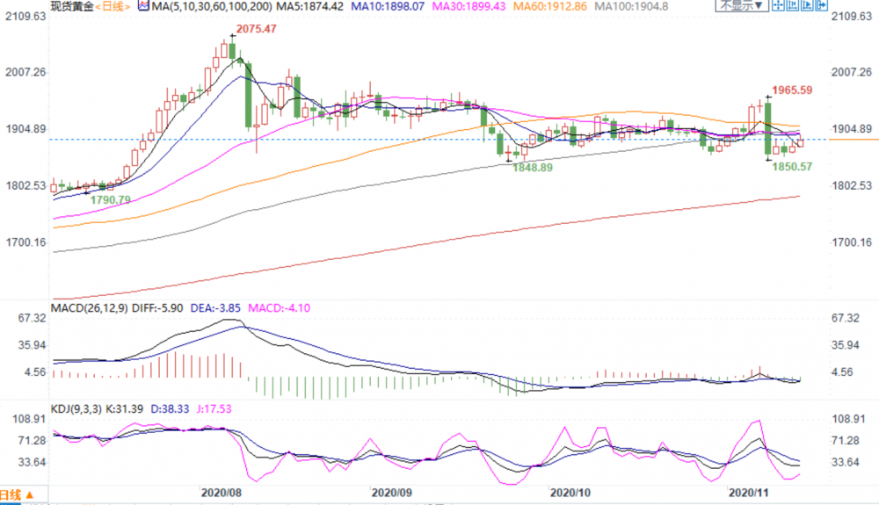Toggle the MA60 orange line label
This screenshot has height=505, width=879.
550,7
